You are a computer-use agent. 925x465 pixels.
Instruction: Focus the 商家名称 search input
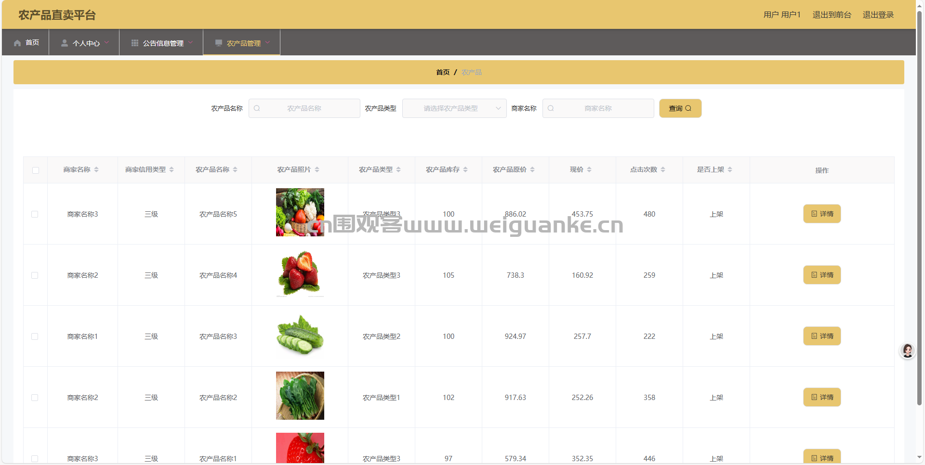pos(598,108)
